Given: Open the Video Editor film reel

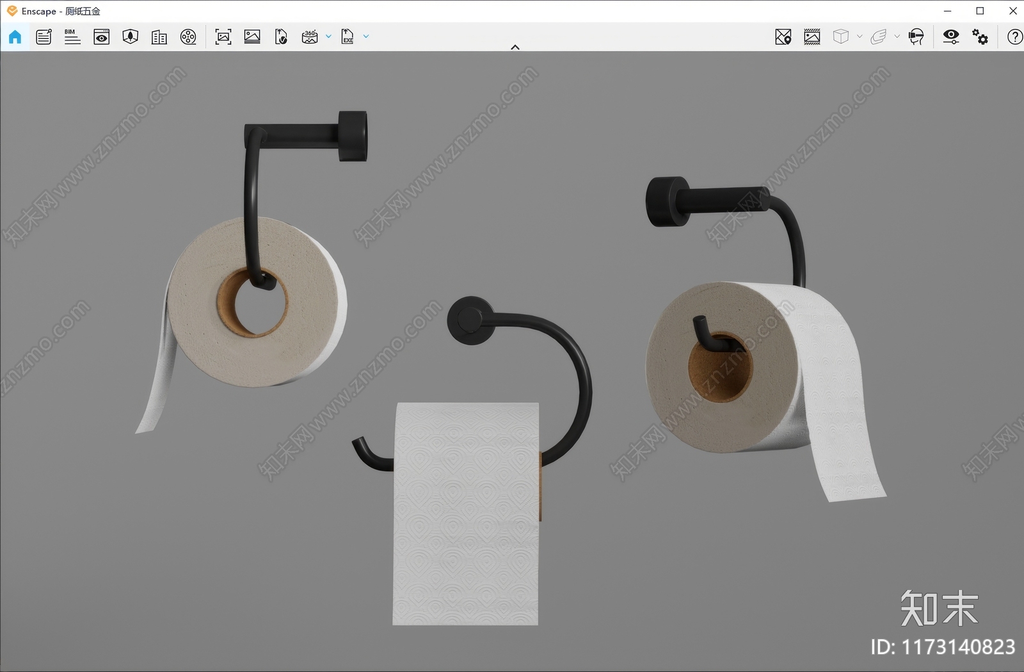Looking at the screenshot, I should coord(188,37).
